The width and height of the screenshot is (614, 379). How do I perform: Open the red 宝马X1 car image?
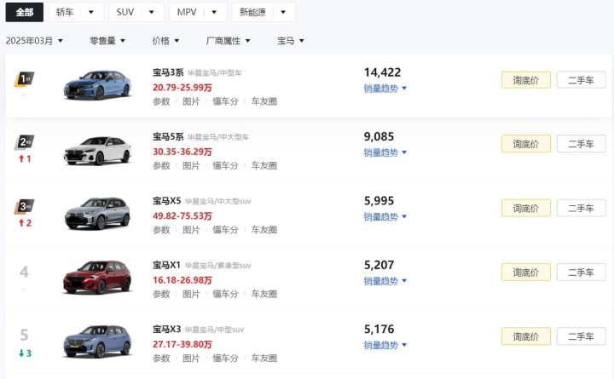[x=97, y=277]
